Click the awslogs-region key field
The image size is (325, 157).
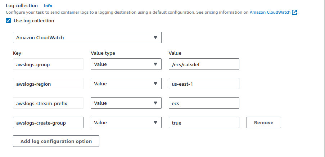coord(48,84)
